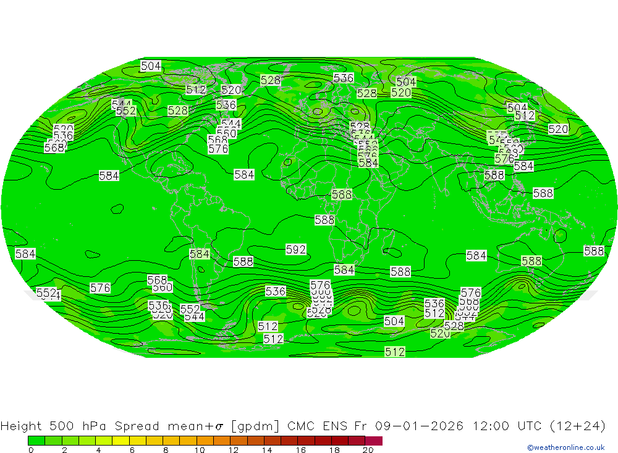Viewport: 618px width, 453px height.
Task: Click the "Height 500 hPa" title text
Action: (x=53, y=426)
